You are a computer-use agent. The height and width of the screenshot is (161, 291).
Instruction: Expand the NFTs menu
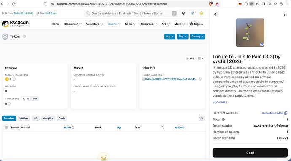130,24
